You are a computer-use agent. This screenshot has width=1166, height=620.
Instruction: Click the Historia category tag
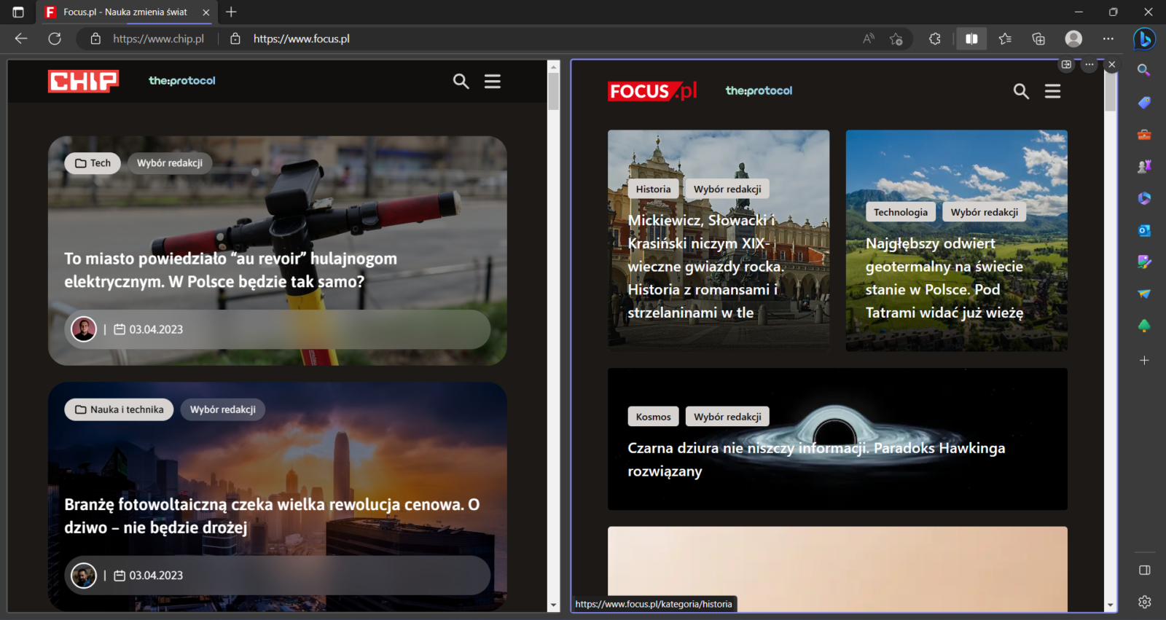653,189
